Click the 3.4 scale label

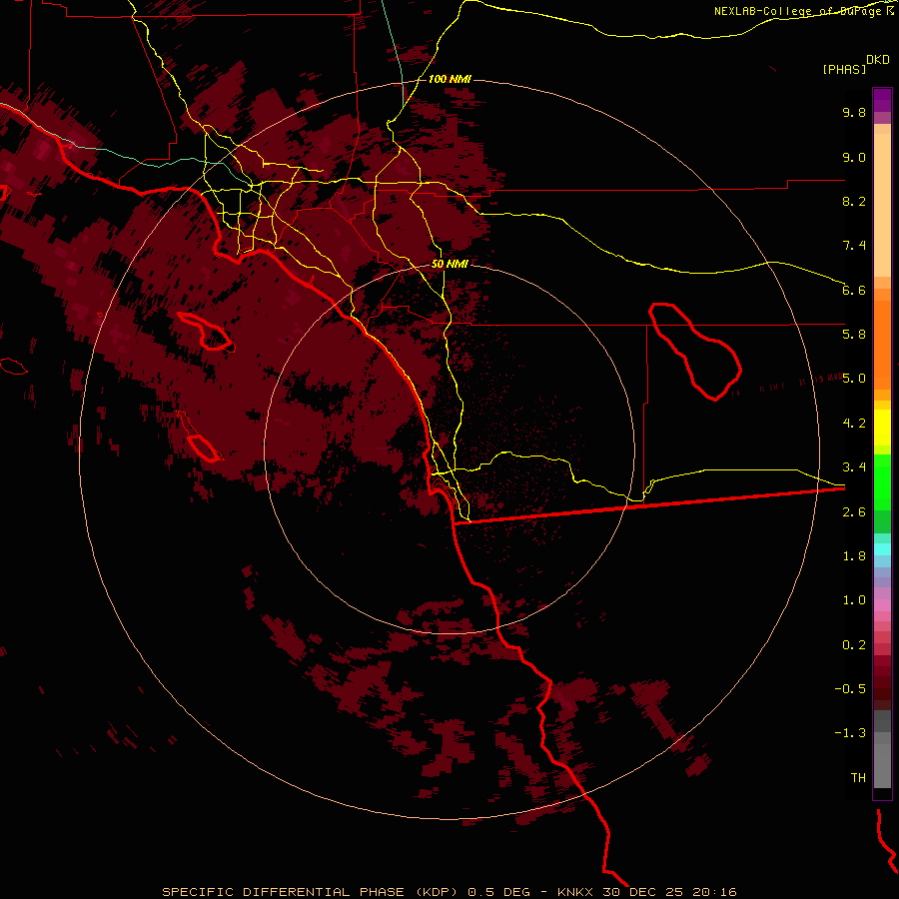[854, 466]
